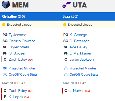
Task: Click the Memphis Grizzlies bear logo
Action: (6, 5)
